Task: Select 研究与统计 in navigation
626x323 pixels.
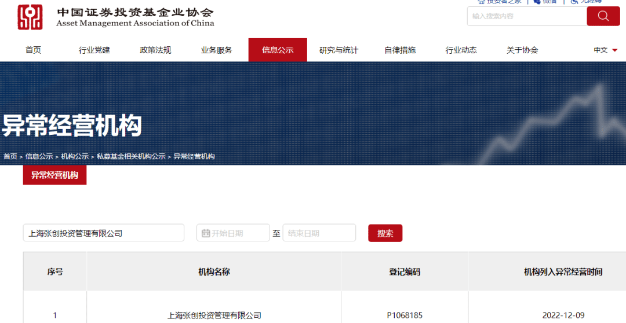Action: (x=339, y=50)
